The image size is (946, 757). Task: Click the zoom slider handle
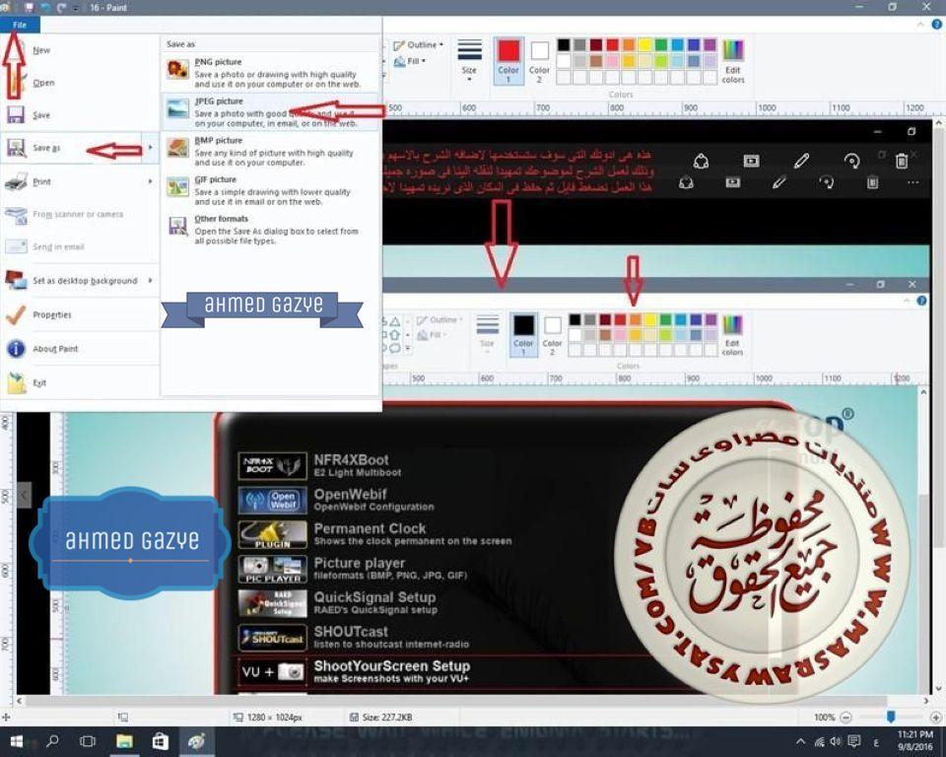891,717
